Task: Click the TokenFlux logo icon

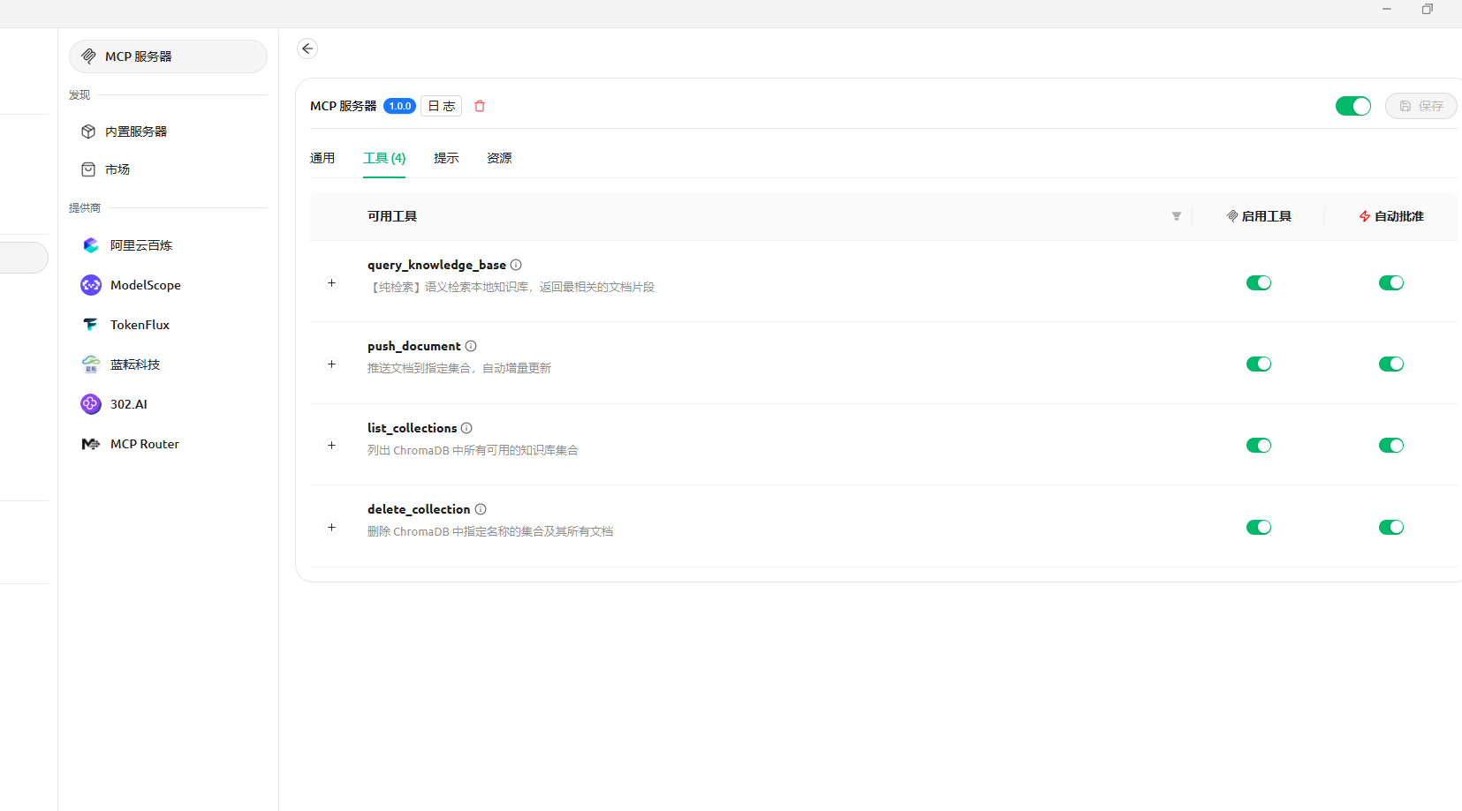Action: tap(91, 325)
